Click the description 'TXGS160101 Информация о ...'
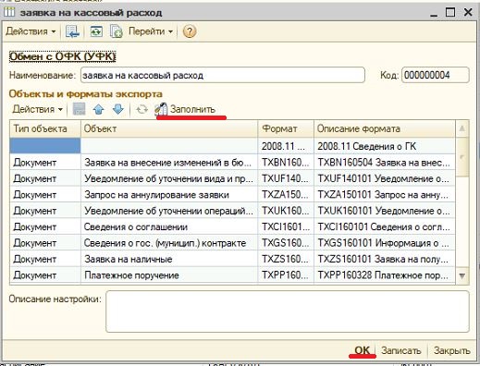480x366 pixels. coord(385,243)
